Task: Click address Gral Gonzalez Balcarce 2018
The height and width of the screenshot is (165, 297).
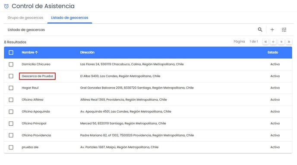Action: (137, 88)
